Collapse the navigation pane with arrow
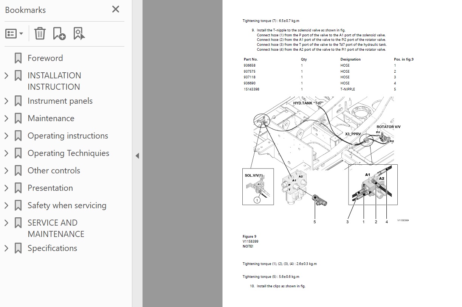 137,156
